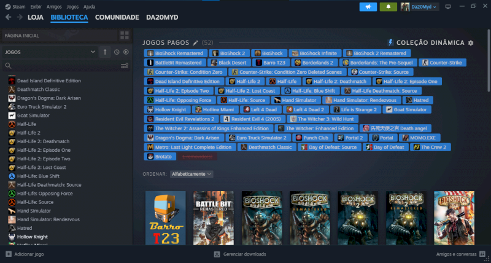Switch to the Comunidade tab

117,17
